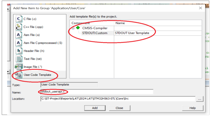Click the read-only Type field
The height and width of the screenshot is (117, 211).
point(69,85)
